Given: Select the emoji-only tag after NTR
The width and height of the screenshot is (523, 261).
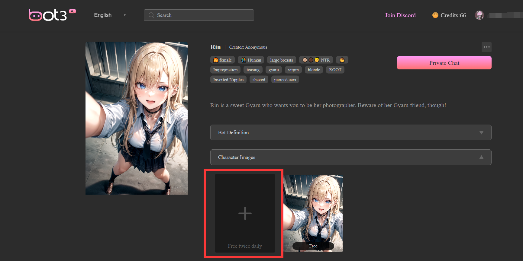Looking at the screenshot, I should click(x=342, y=60).
